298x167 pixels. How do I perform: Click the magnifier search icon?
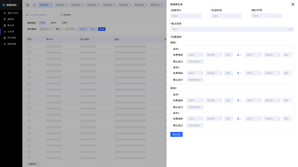27,15
